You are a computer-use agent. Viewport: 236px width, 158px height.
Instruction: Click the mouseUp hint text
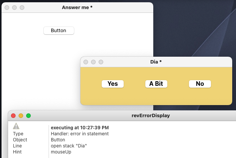click(61, 152)
